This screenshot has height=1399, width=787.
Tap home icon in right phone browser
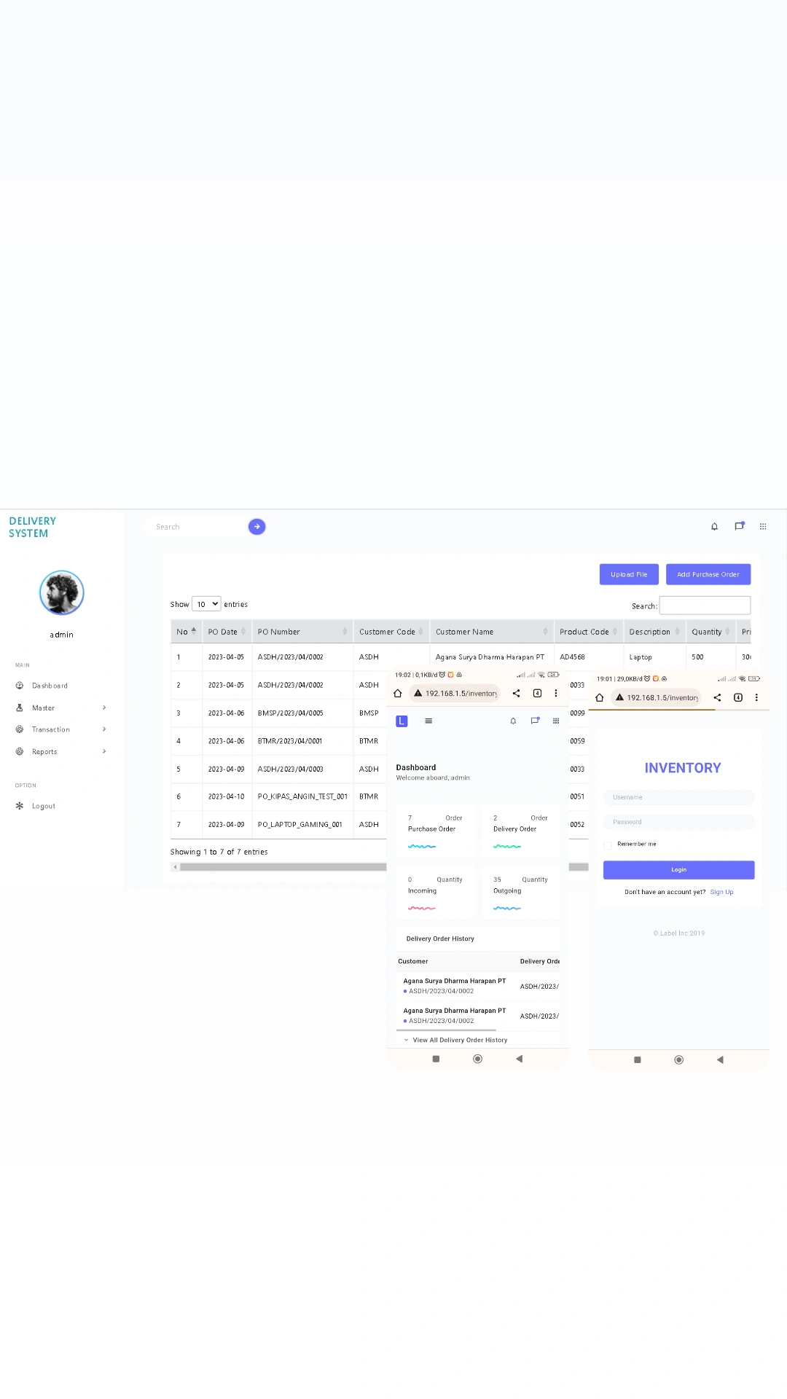(599, 697)
